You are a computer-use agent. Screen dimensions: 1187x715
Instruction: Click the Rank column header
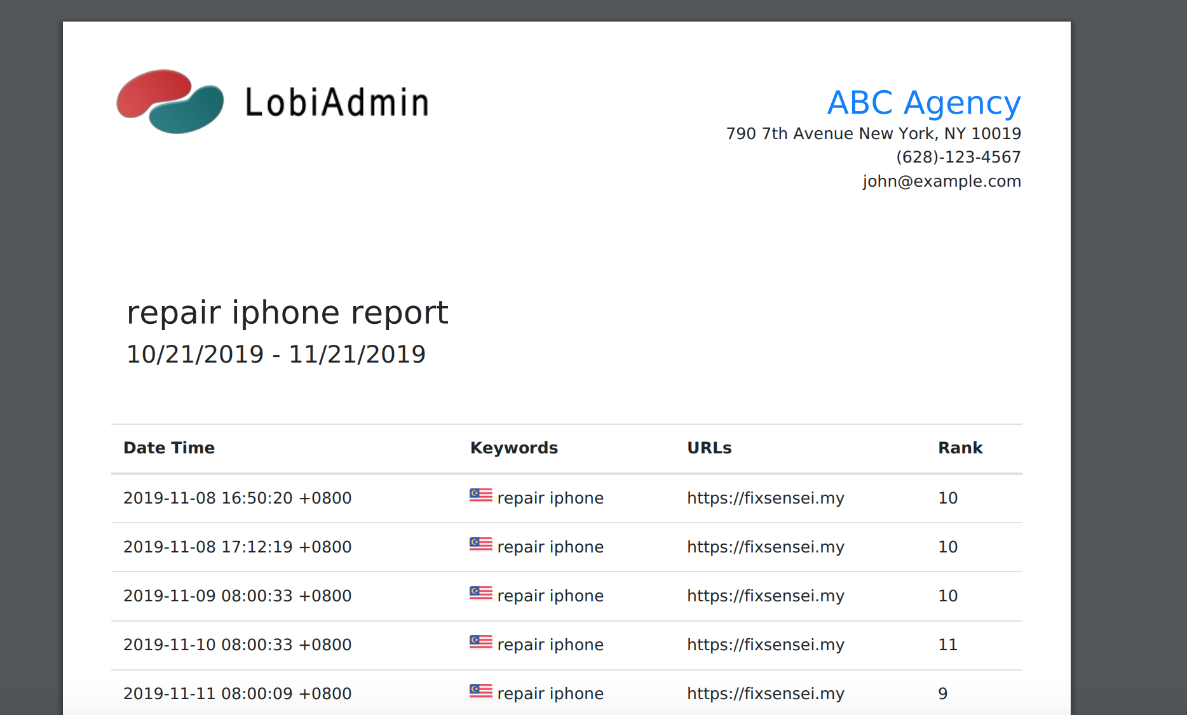[x=960, y=448]
